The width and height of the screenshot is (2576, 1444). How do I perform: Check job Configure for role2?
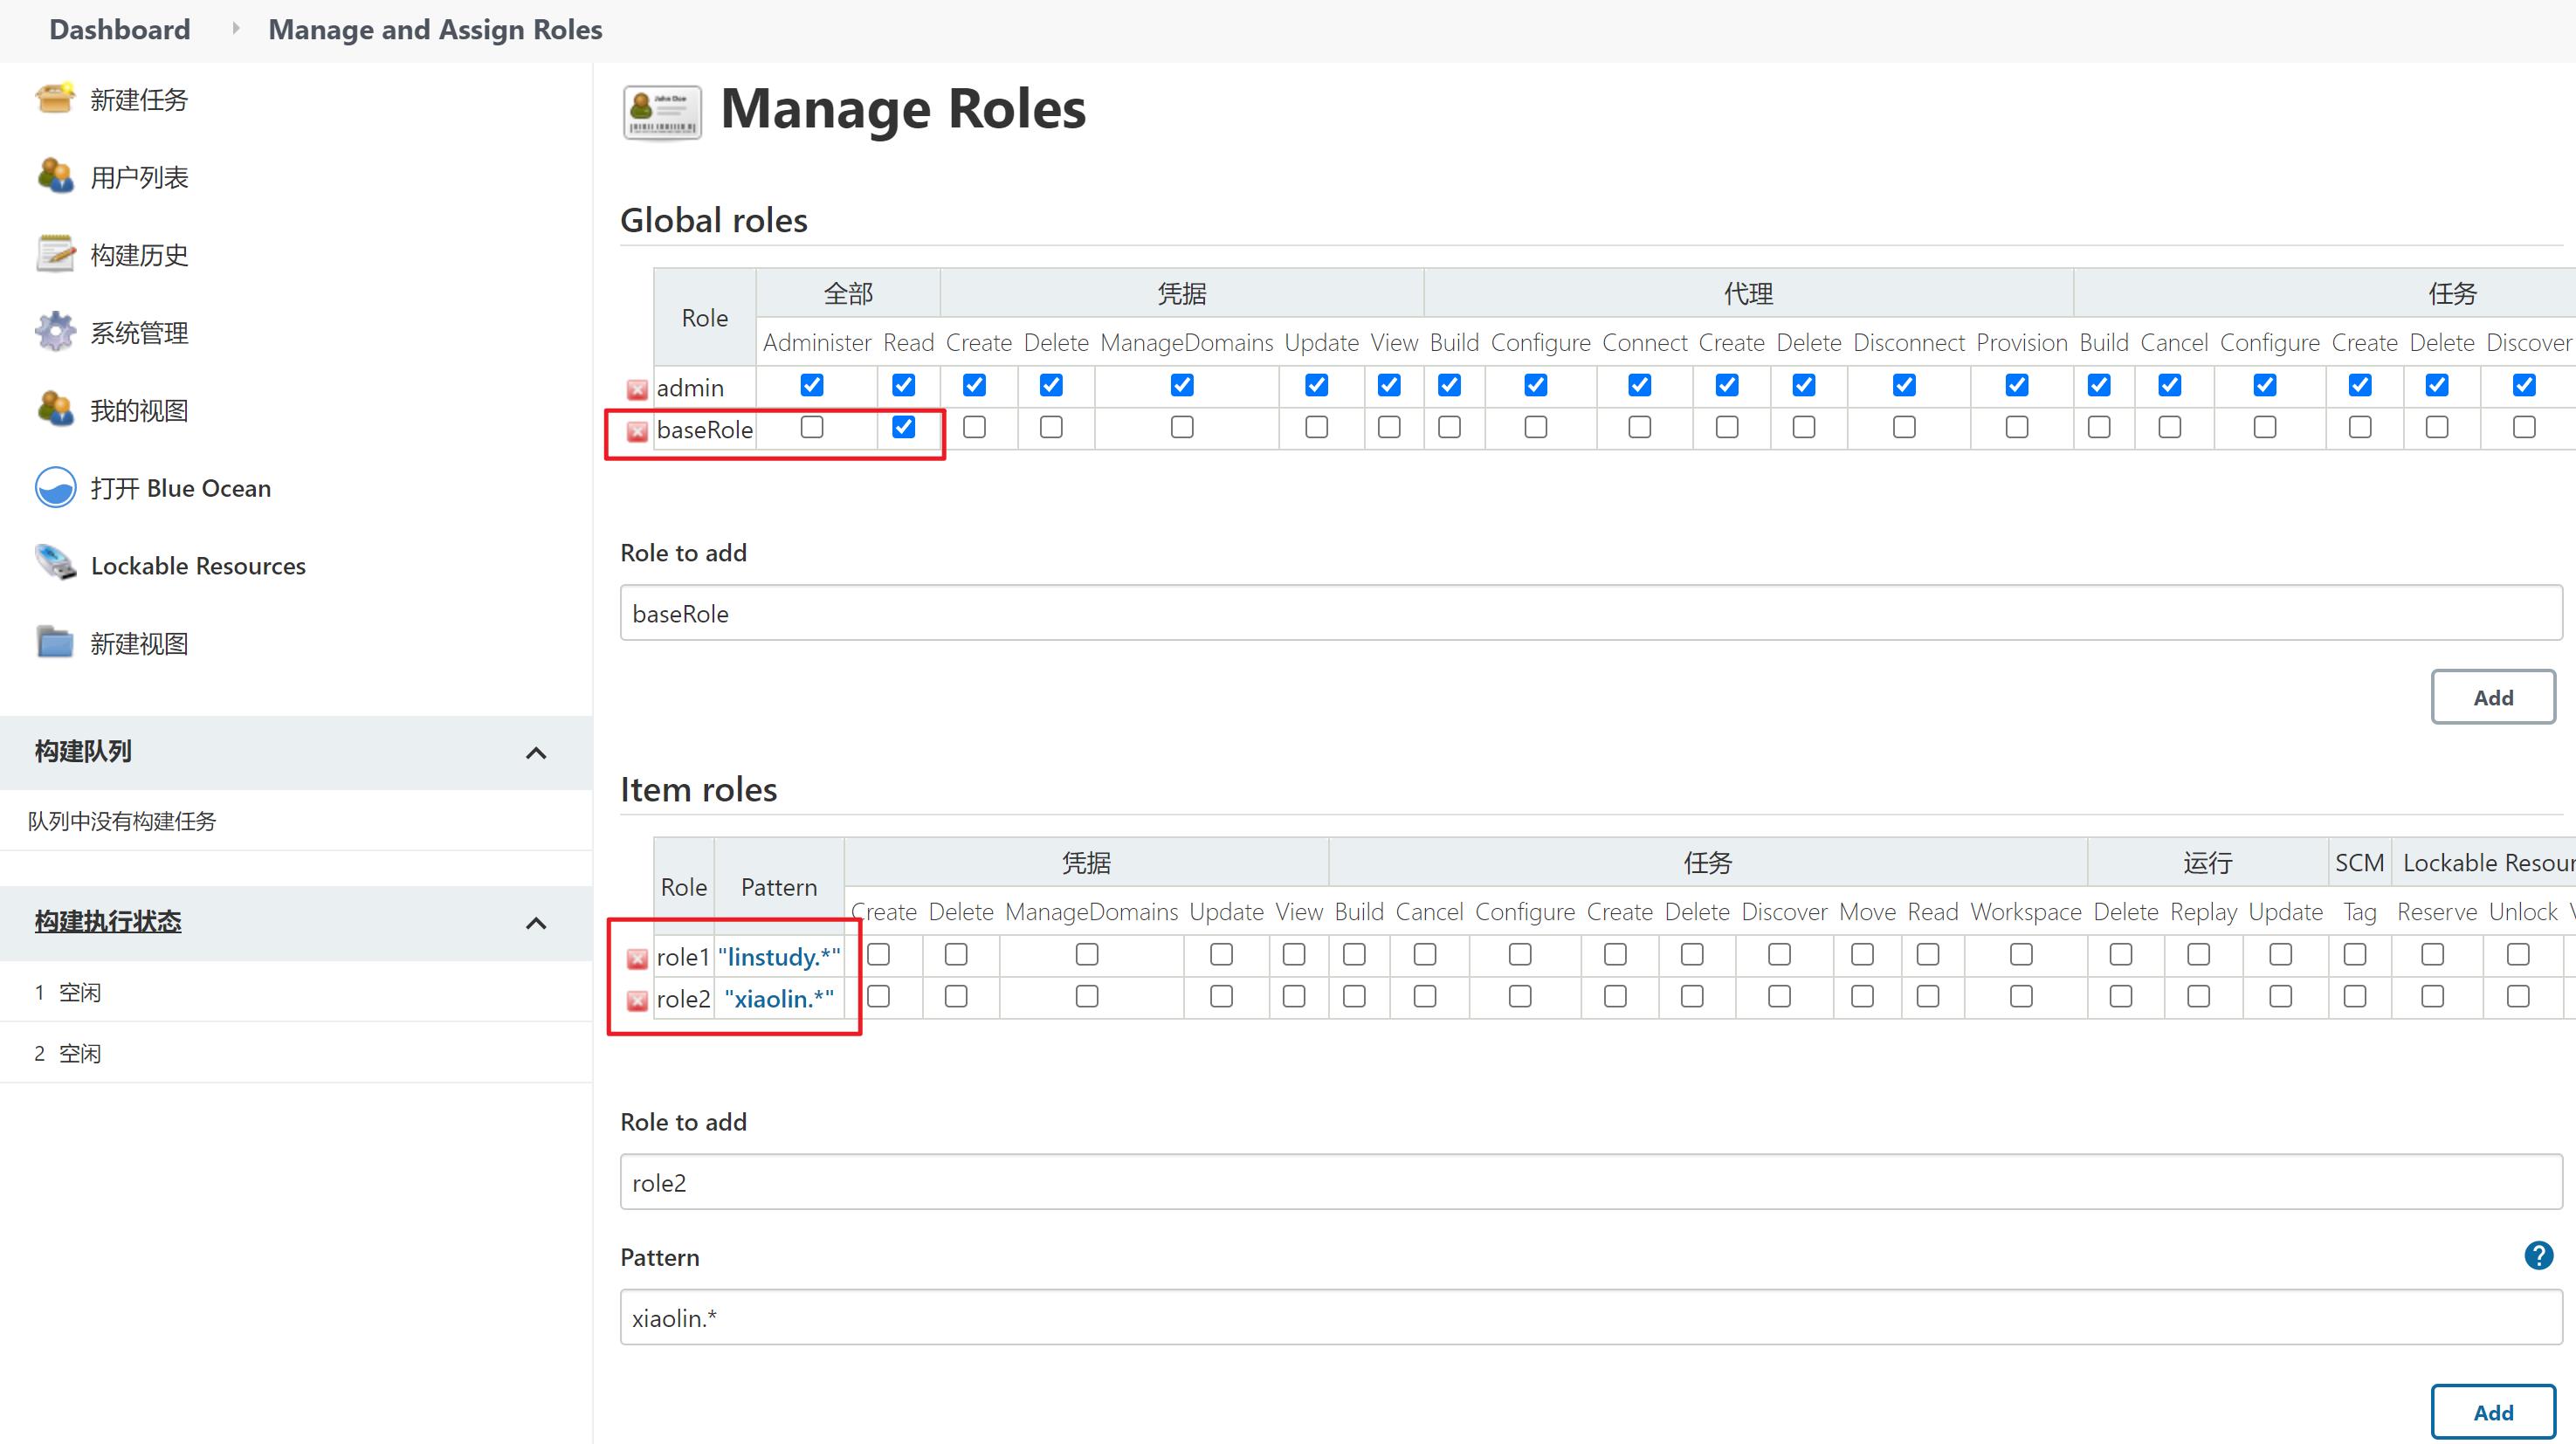click(1520, 997)
